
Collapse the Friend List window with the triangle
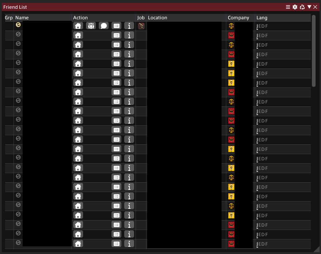309,7
